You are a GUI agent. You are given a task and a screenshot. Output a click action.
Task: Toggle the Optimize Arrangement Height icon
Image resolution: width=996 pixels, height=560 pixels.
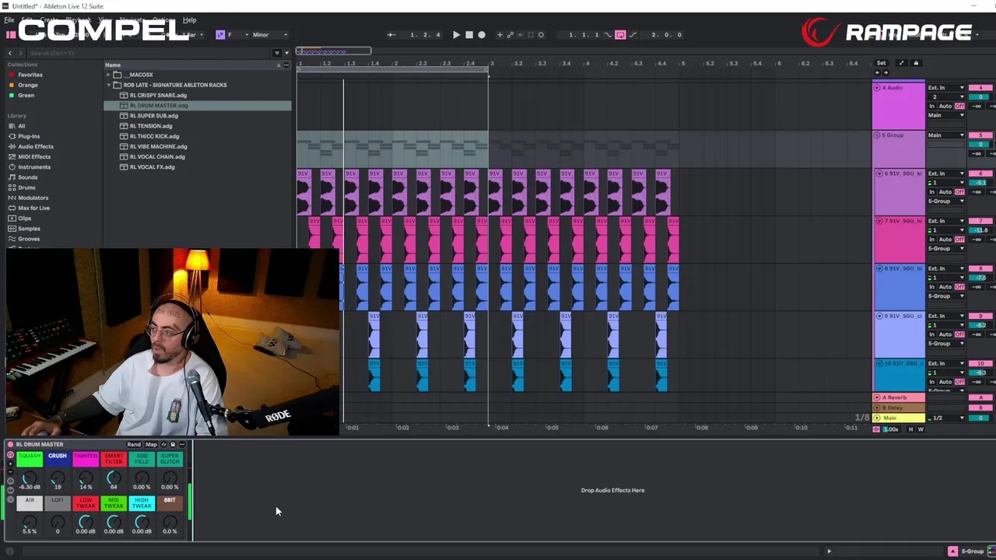pos(901,63)
